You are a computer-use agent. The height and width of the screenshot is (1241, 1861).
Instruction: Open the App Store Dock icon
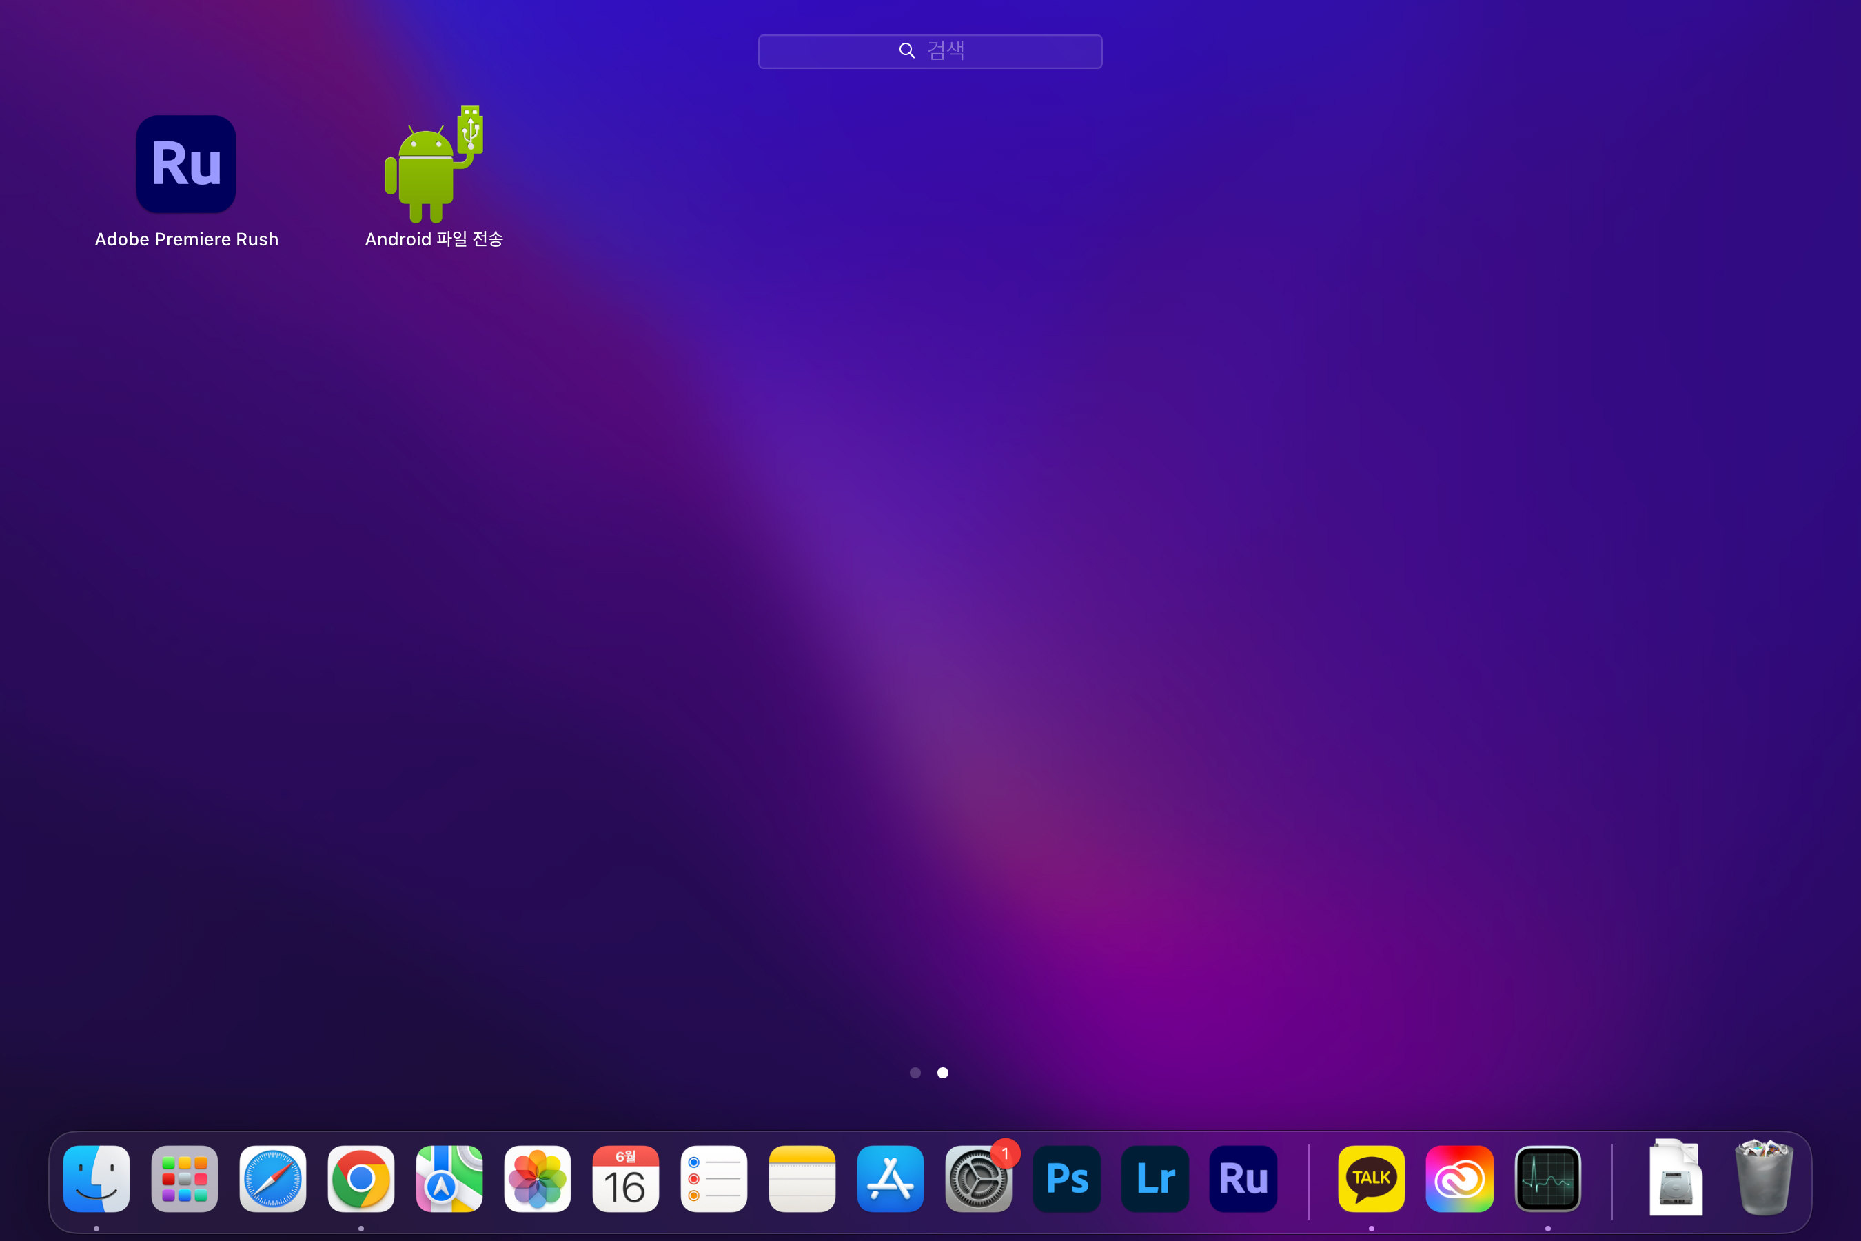[x=890, y=1178]
